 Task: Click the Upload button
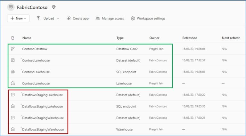(x=46, y=19)
